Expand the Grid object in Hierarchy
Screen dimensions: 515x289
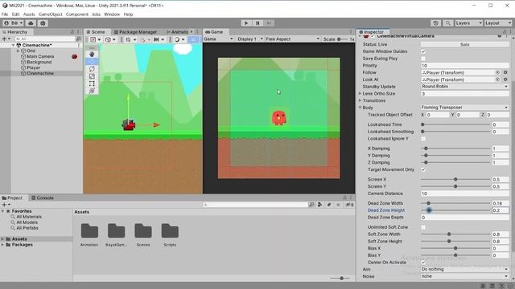[18, 51]
